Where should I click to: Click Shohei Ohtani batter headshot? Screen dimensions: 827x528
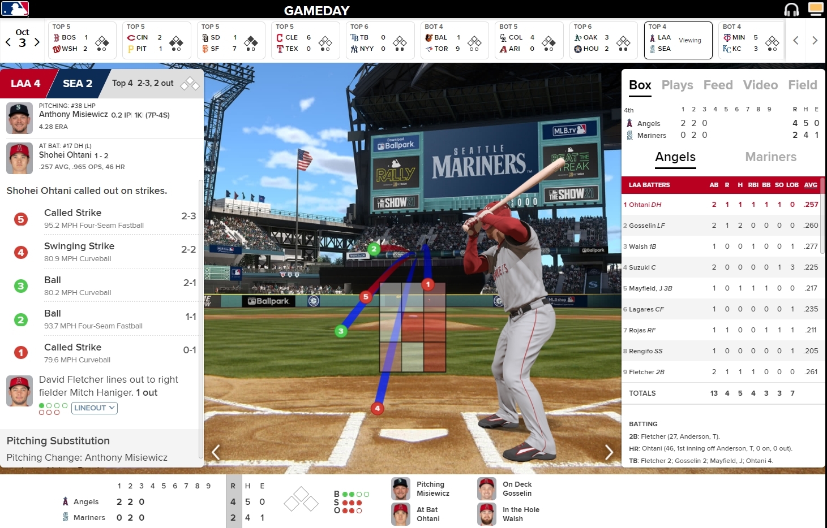19,158
